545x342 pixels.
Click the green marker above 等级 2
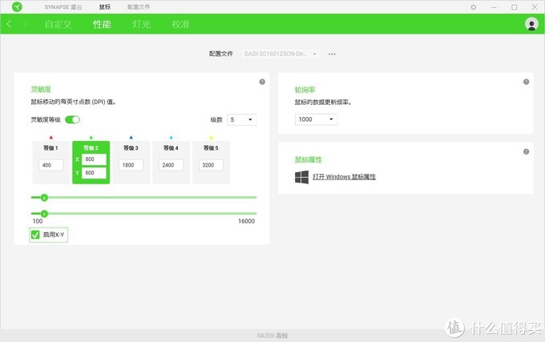click(x=91, y=138)
